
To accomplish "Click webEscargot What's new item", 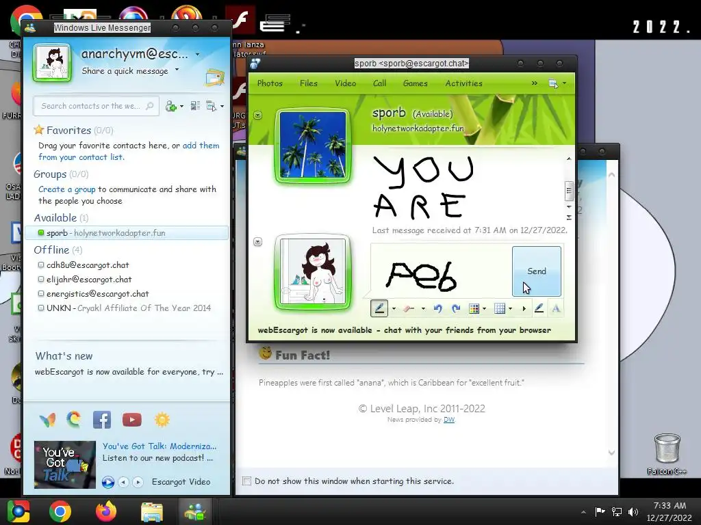I will [x=129, y=372].
